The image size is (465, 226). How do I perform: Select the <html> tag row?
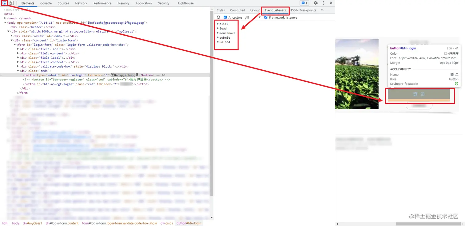click(9, 14)
